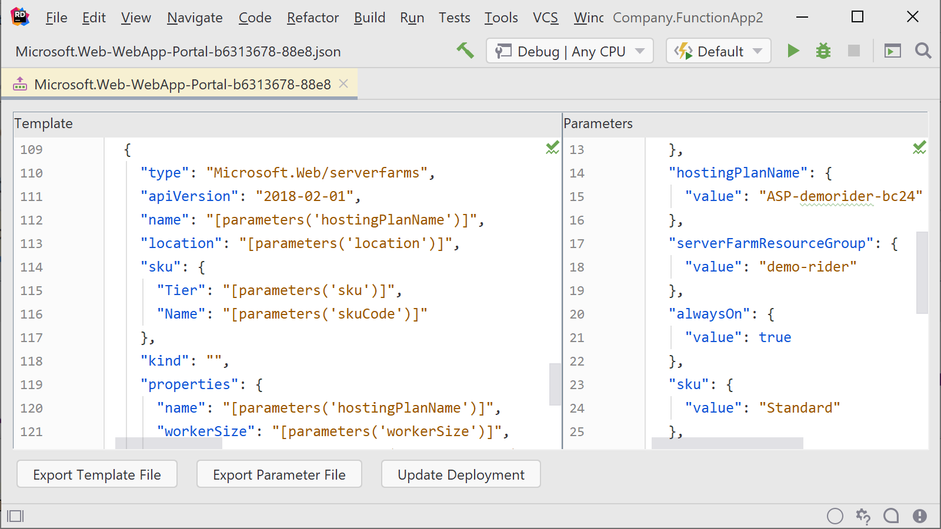Click the "Microsoft.Web/serverfarms" type value
This screenshot has width=941, height=529.
316,173
